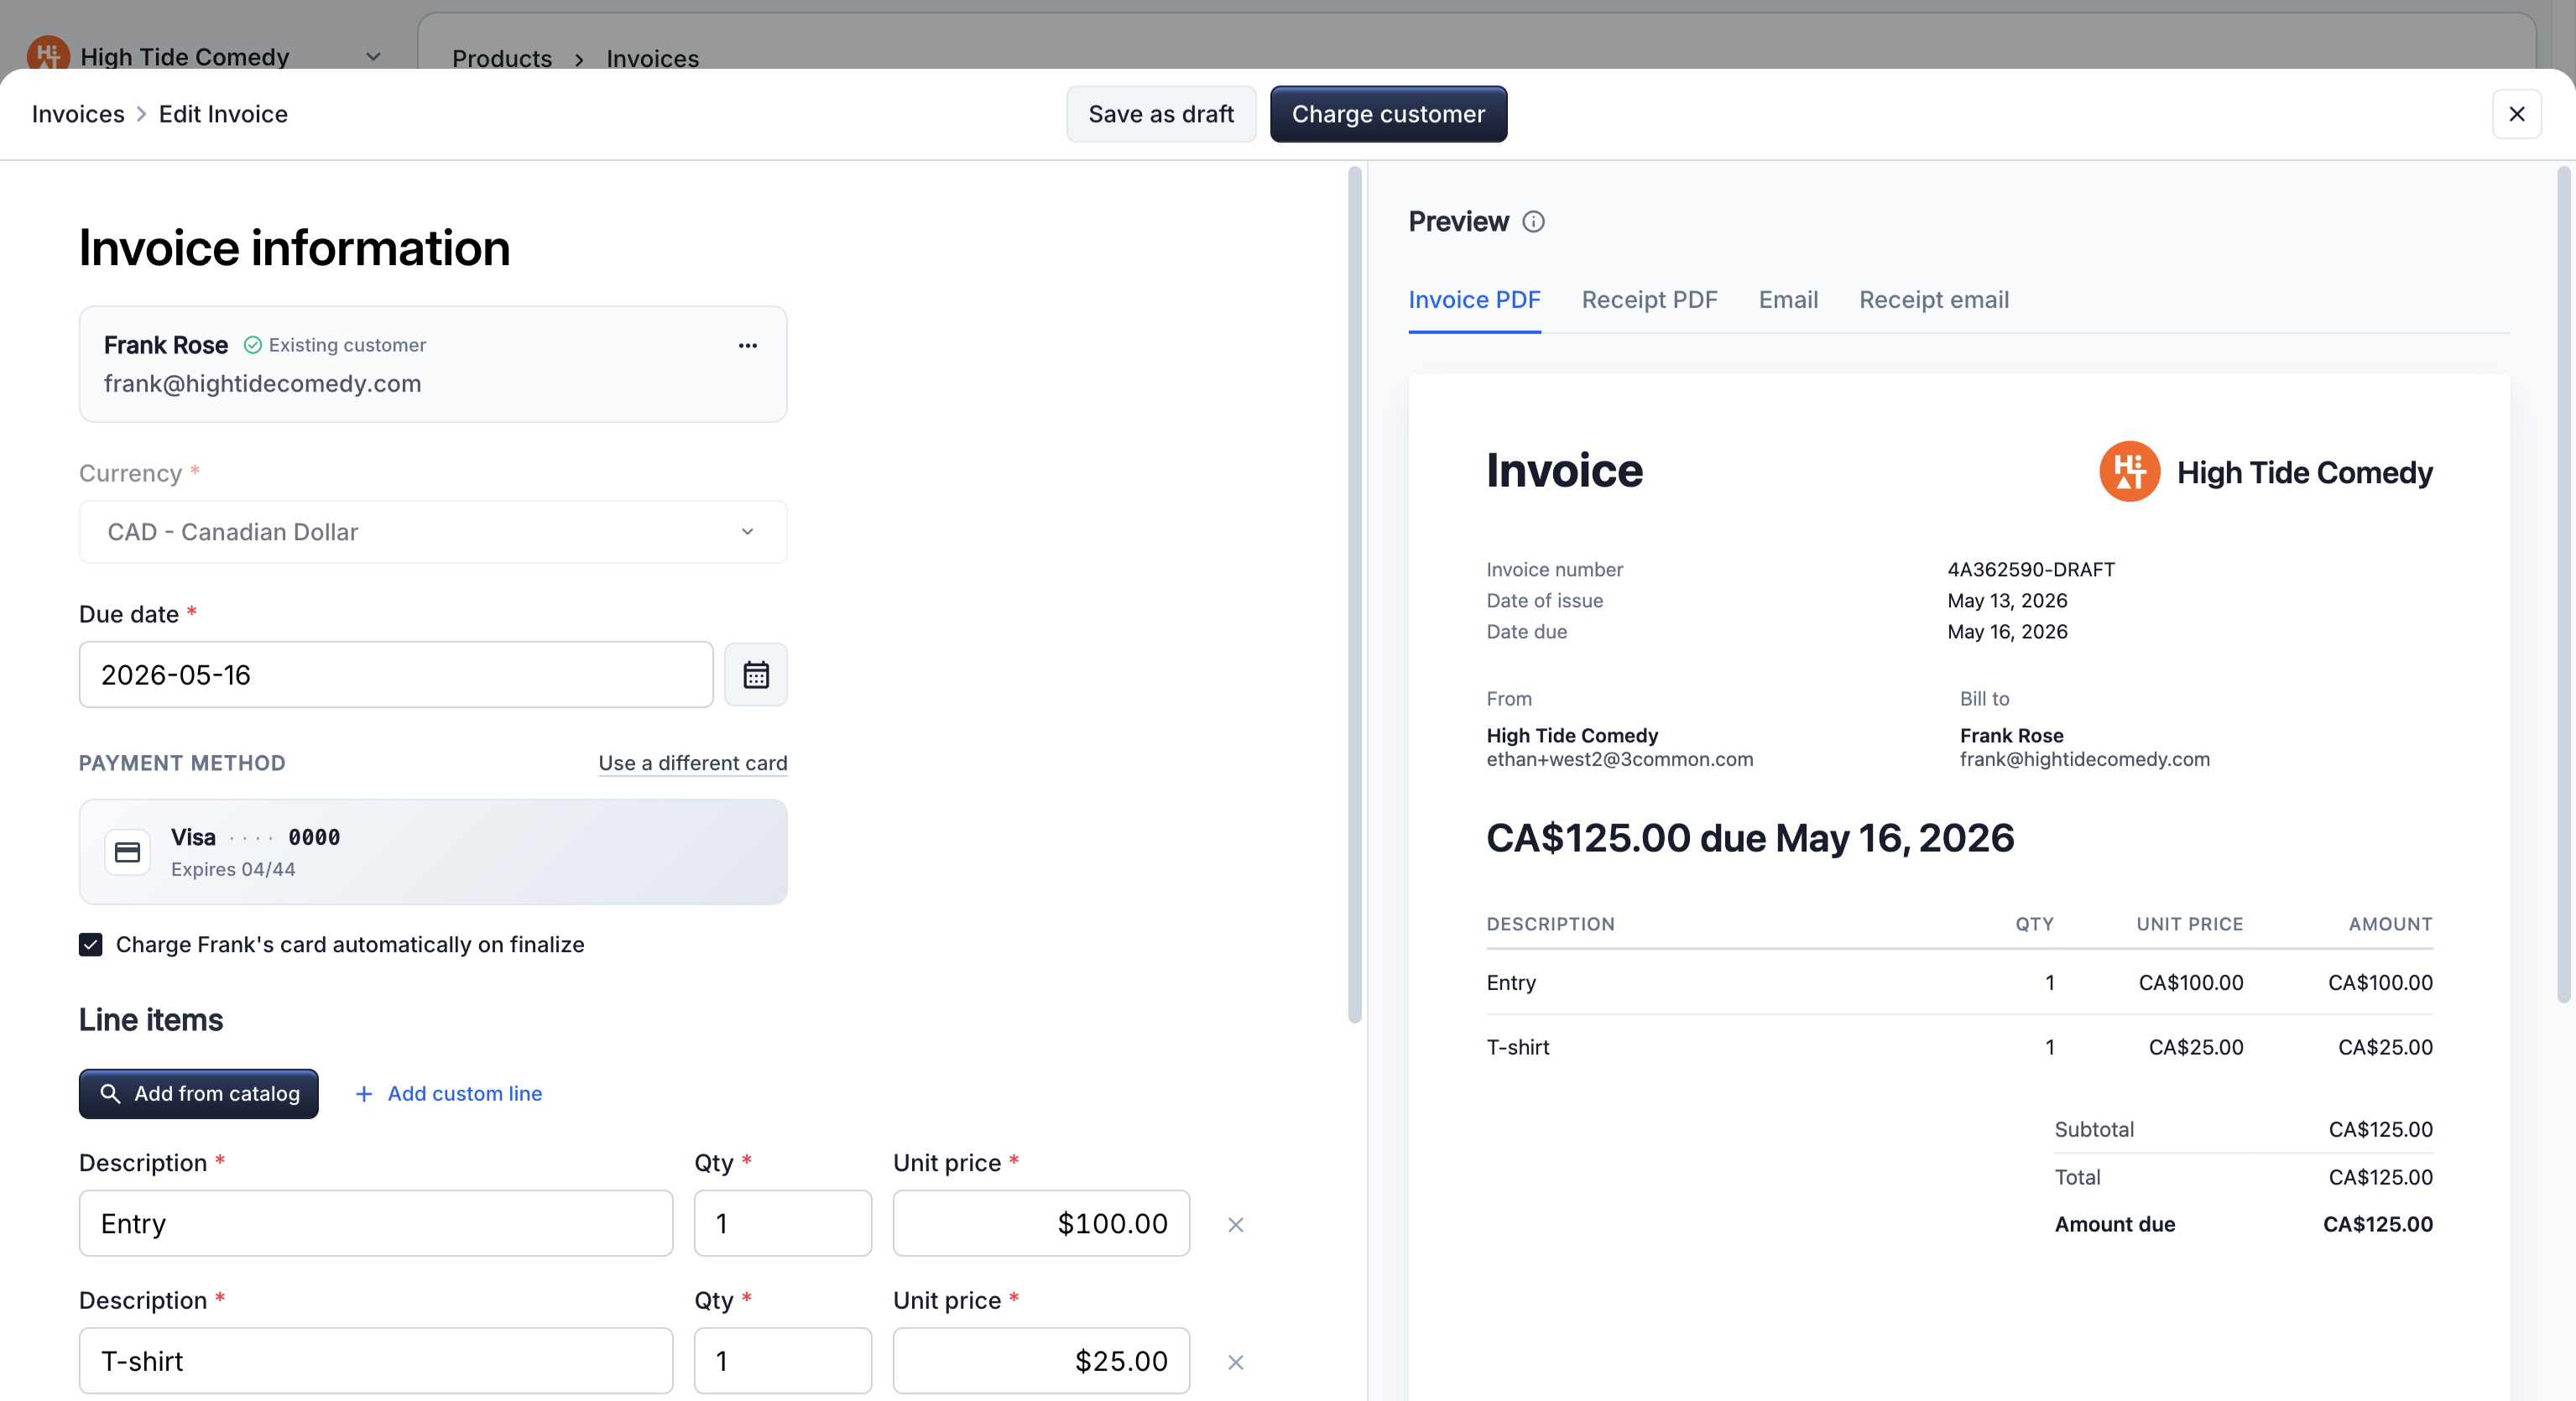Click the Entry description field
2576x1401 pixels.
point(376,1224)
